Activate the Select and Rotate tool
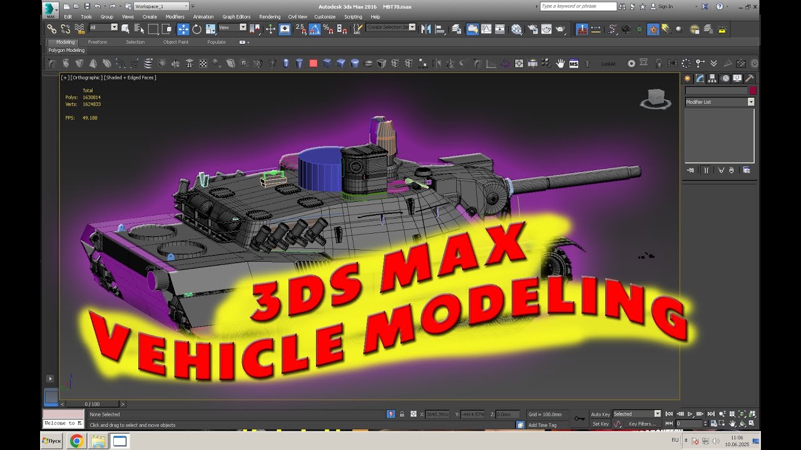 196,29
